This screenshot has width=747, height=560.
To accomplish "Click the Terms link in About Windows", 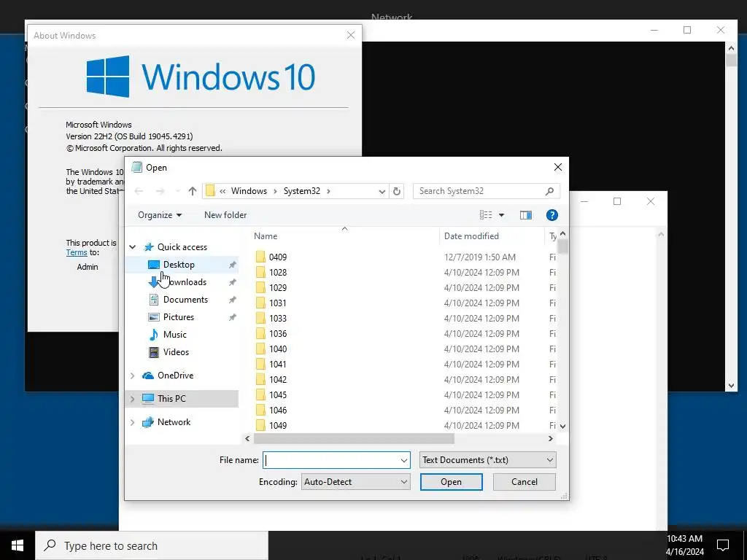I will tap(76, 253).
